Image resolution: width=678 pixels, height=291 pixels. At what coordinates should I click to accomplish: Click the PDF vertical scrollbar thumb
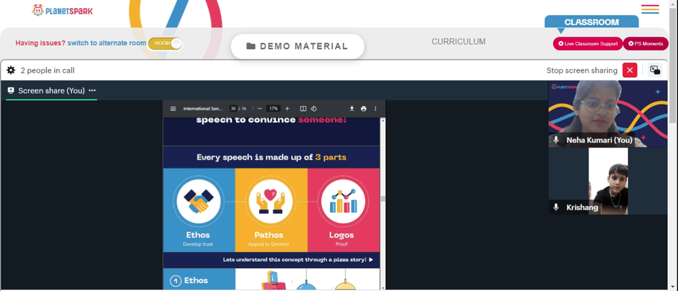(382, 199)
